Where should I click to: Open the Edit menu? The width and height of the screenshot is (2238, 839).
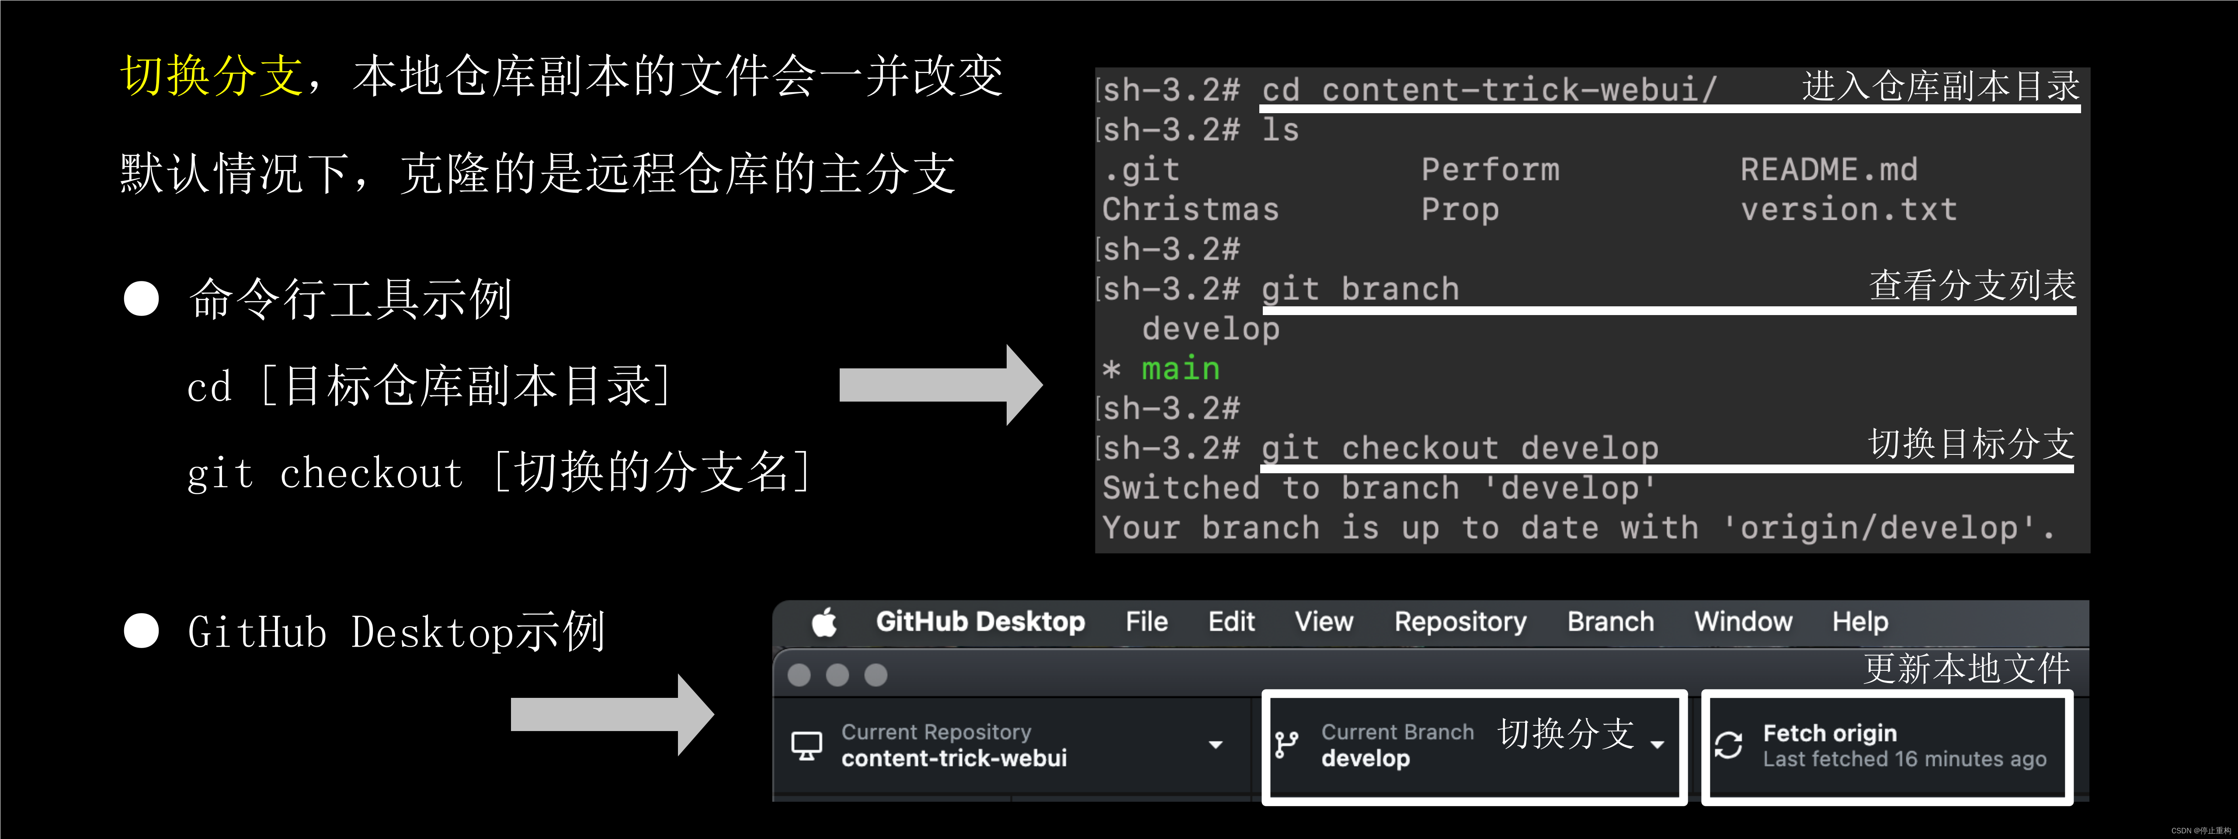tap(1231, 622)
